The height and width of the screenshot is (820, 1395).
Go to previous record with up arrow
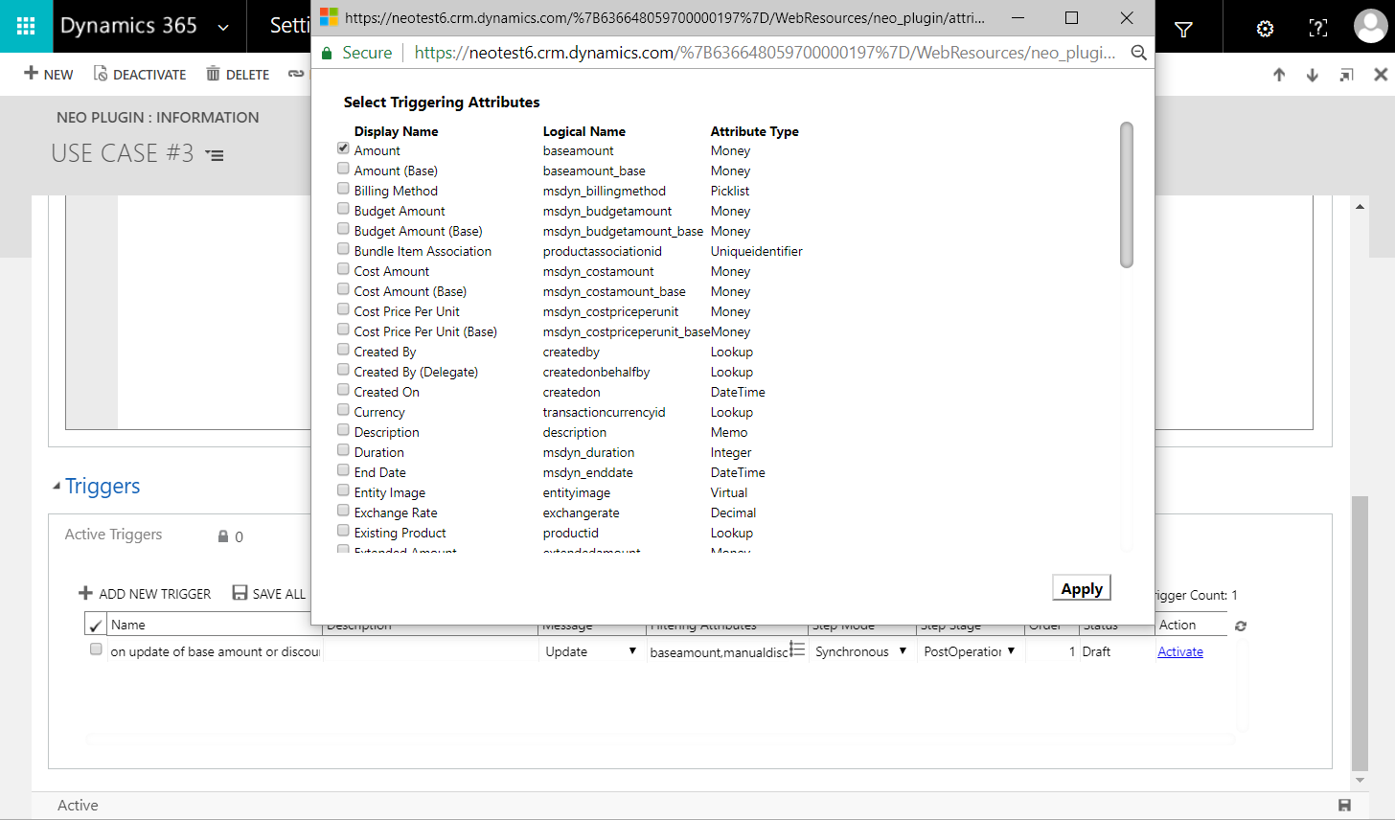point(1279,75)
